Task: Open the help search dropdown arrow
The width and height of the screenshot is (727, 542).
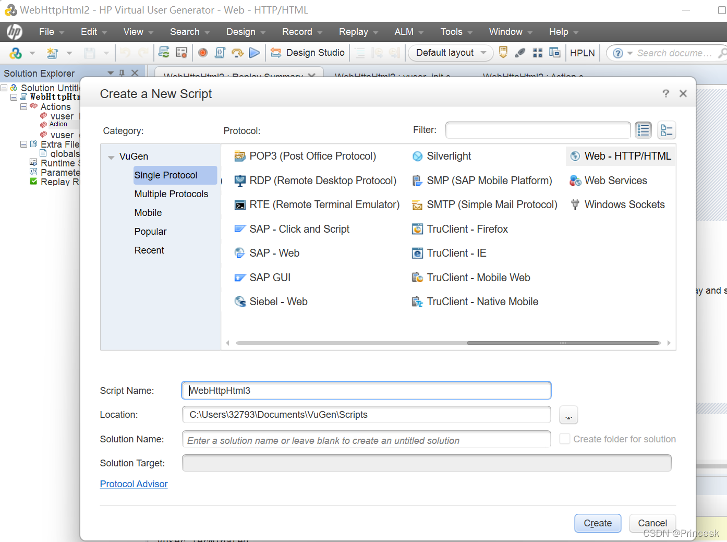Action: (x=630, y=53)
